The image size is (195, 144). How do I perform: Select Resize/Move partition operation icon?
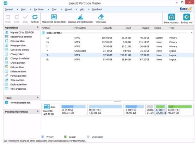tap(6, 37)
